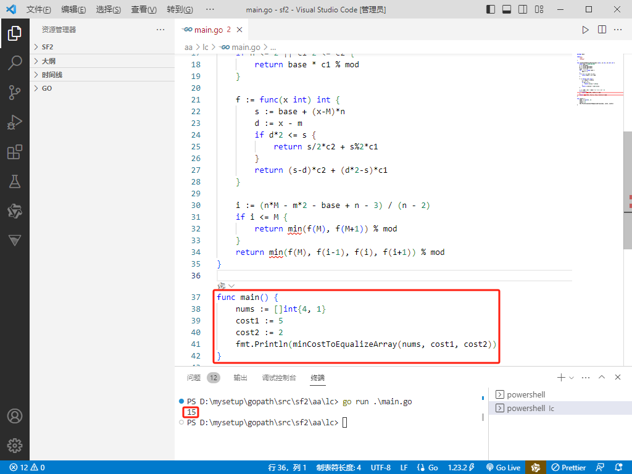Click errors and warnings count in status bar
Image resolution: width=632 pixels, height=474 pixels.
click(27, 467)
